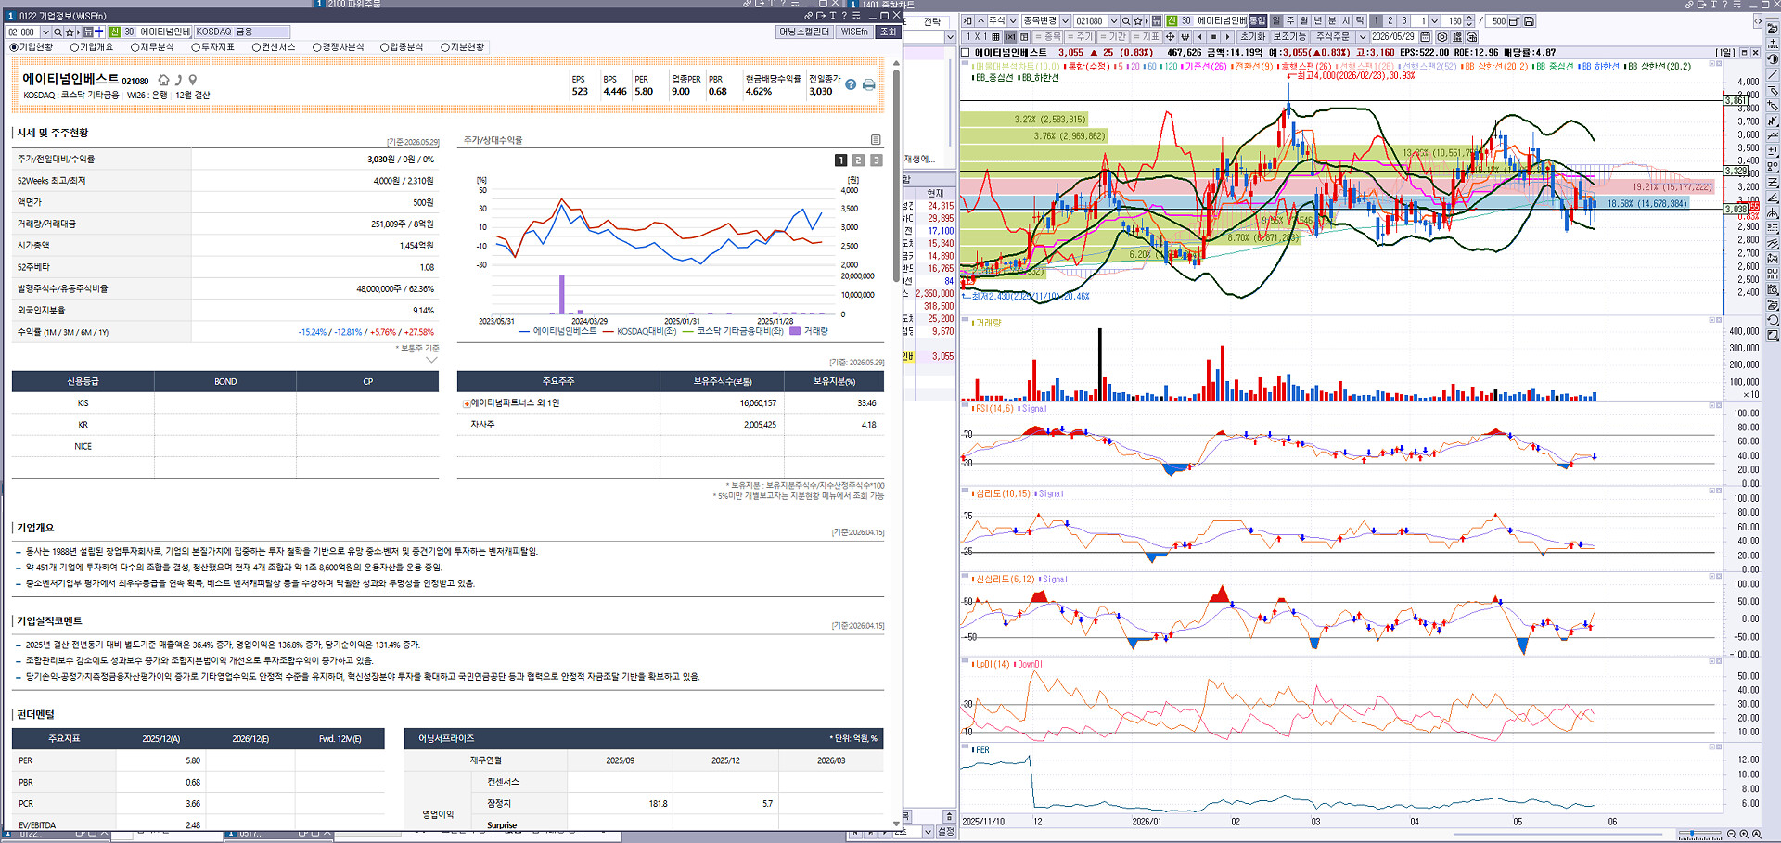Image resolution: width=1781 pixels, height=843 pixels.
Task: Select the 기업개요 radio button
Action: [x=74, y=47]
